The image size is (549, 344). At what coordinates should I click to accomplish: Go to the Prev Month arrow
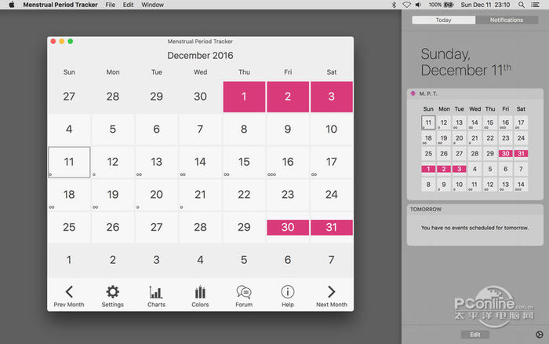[69, 291]
